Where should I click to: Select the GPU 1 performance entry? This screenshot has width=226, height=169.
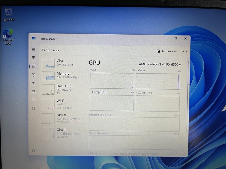tap(63, 133)
